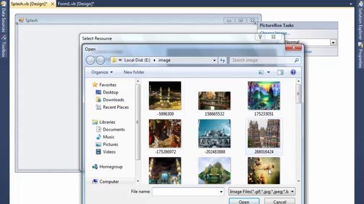Screen dimensions: 364x204
Task: Click the Back navigation arrow in Open dialog
Action: [90, 61]
